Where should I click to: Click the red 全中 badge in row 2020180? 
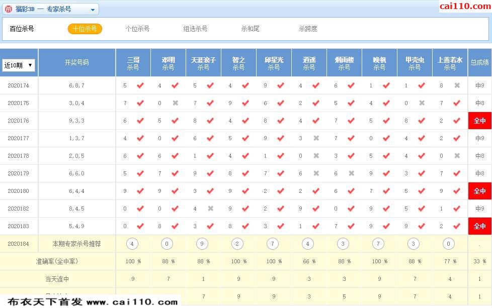pyautogui.click(x=480, y=191)
